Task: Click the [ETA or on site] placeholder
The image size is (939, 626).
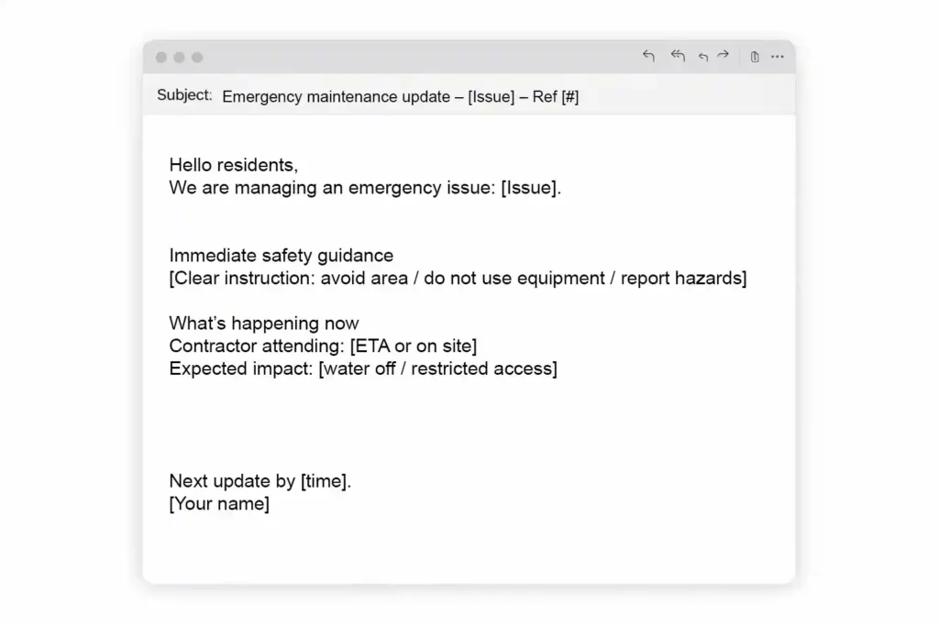Action: tap(414, 346)
